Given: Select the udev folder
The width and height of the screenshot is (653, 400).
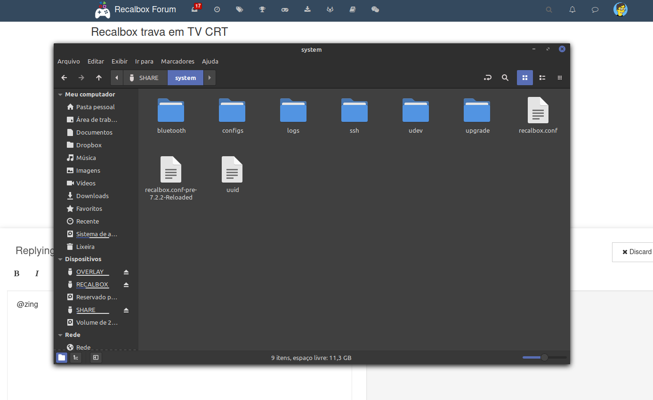Looking at the screenshot, I should tap(416, 116).
